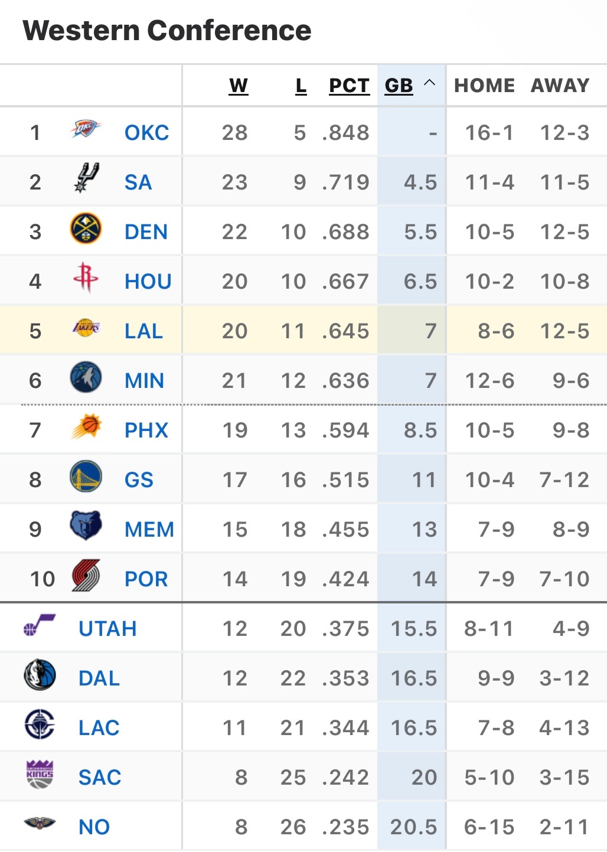Click the Lakers logo in highlighted row
This screenshot has width=607, height=852.
pyautogui.click(x=86, y=327)
